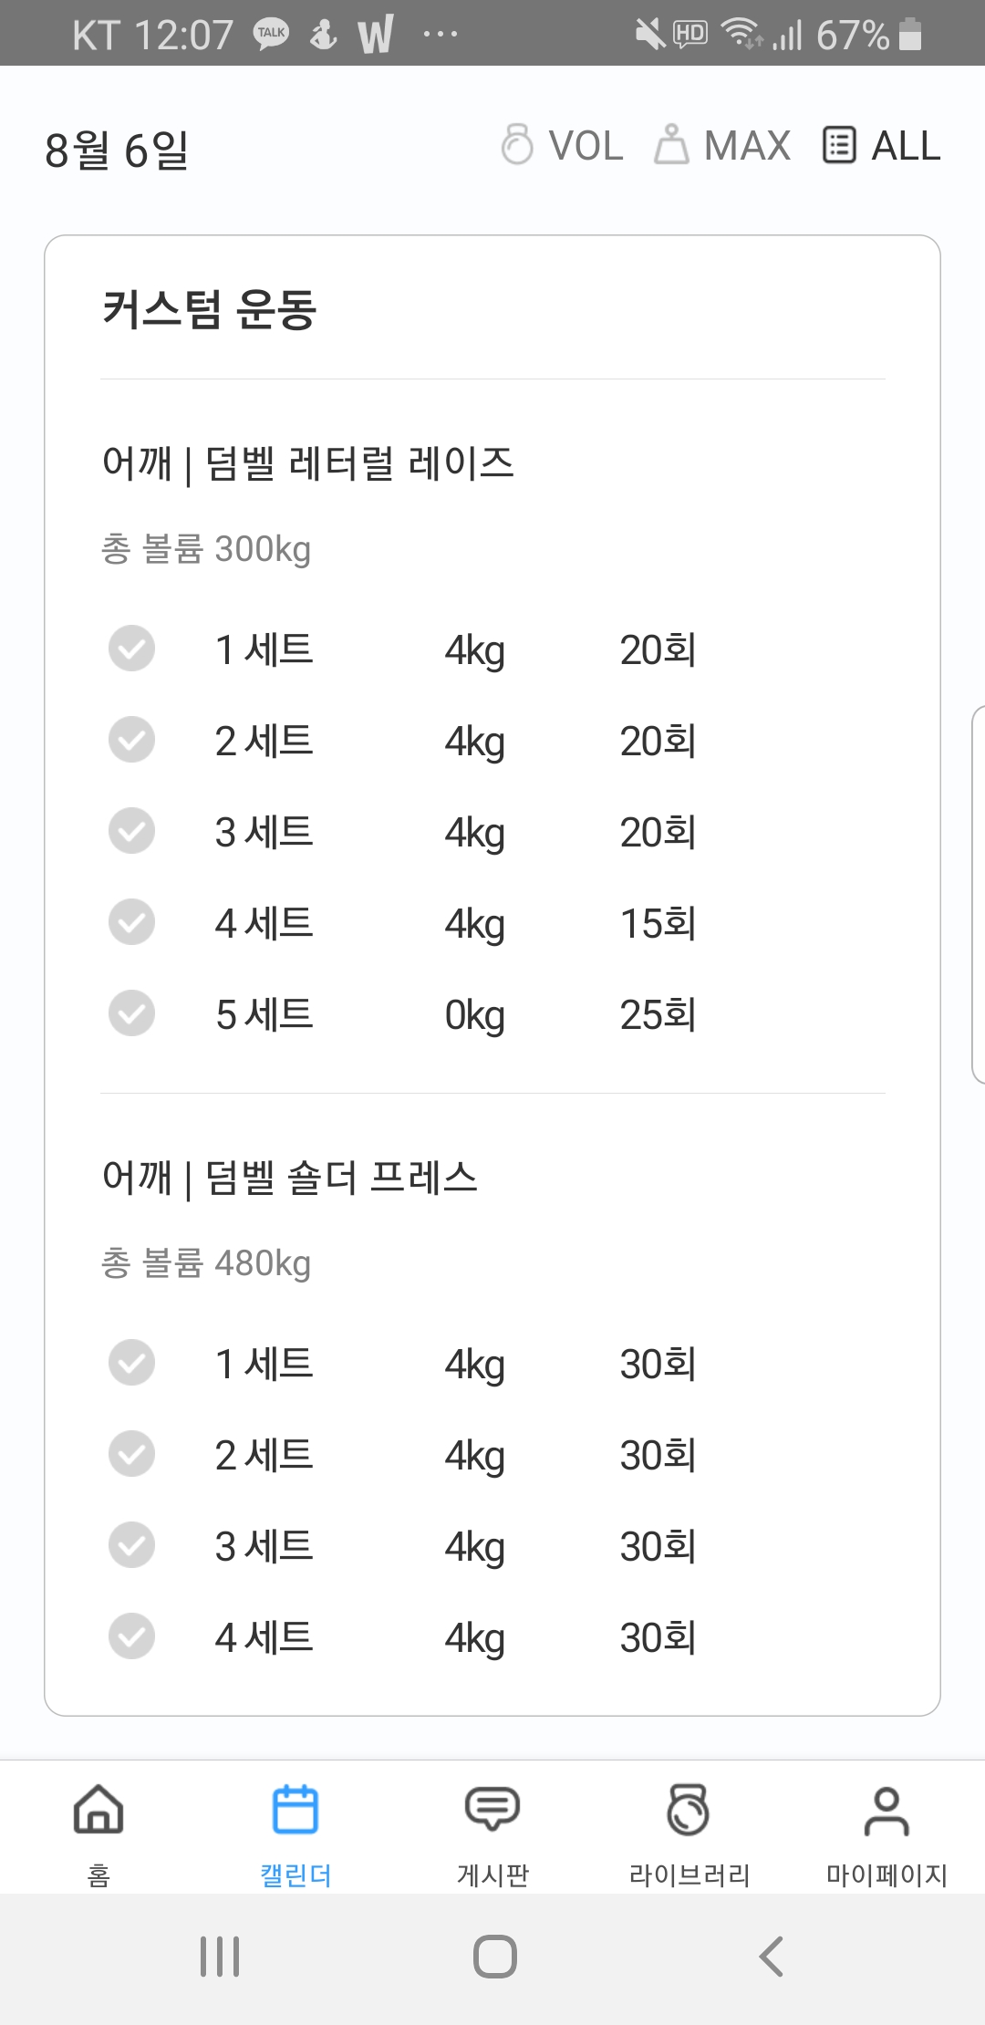Tap the 0kg weight in 5 세트
985x2025 pixels.
pyautogui.click(x=474, y=1015)
